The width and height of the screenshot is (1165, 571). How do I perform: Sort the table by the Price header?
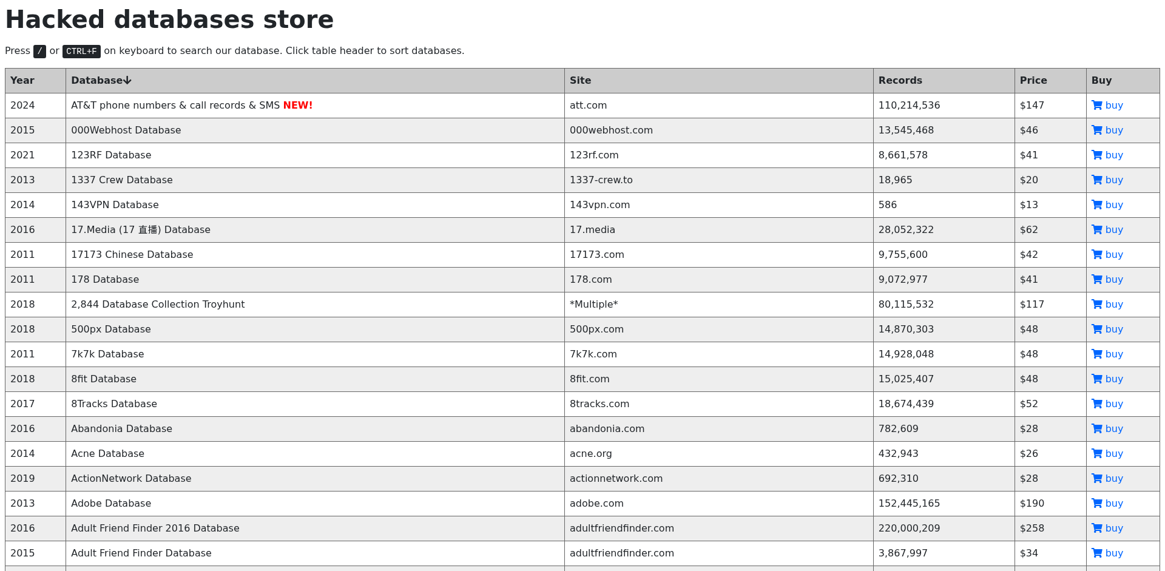point(1050,81)
